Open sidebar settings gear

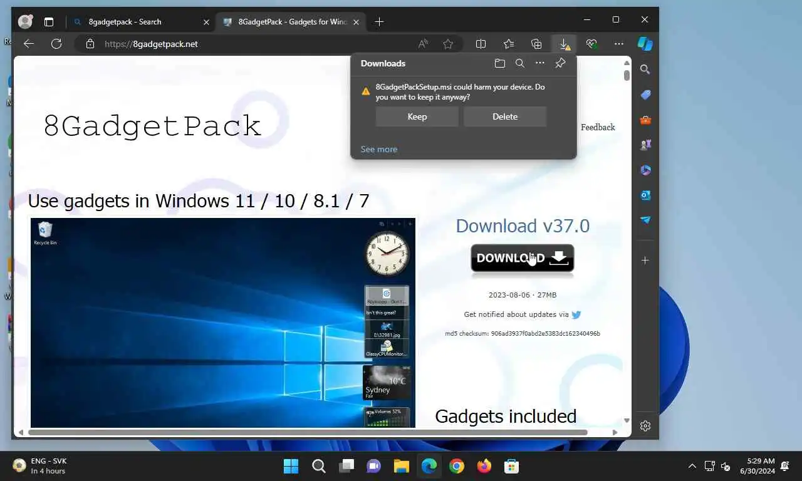pyautogui.click(x=645, y=426)
